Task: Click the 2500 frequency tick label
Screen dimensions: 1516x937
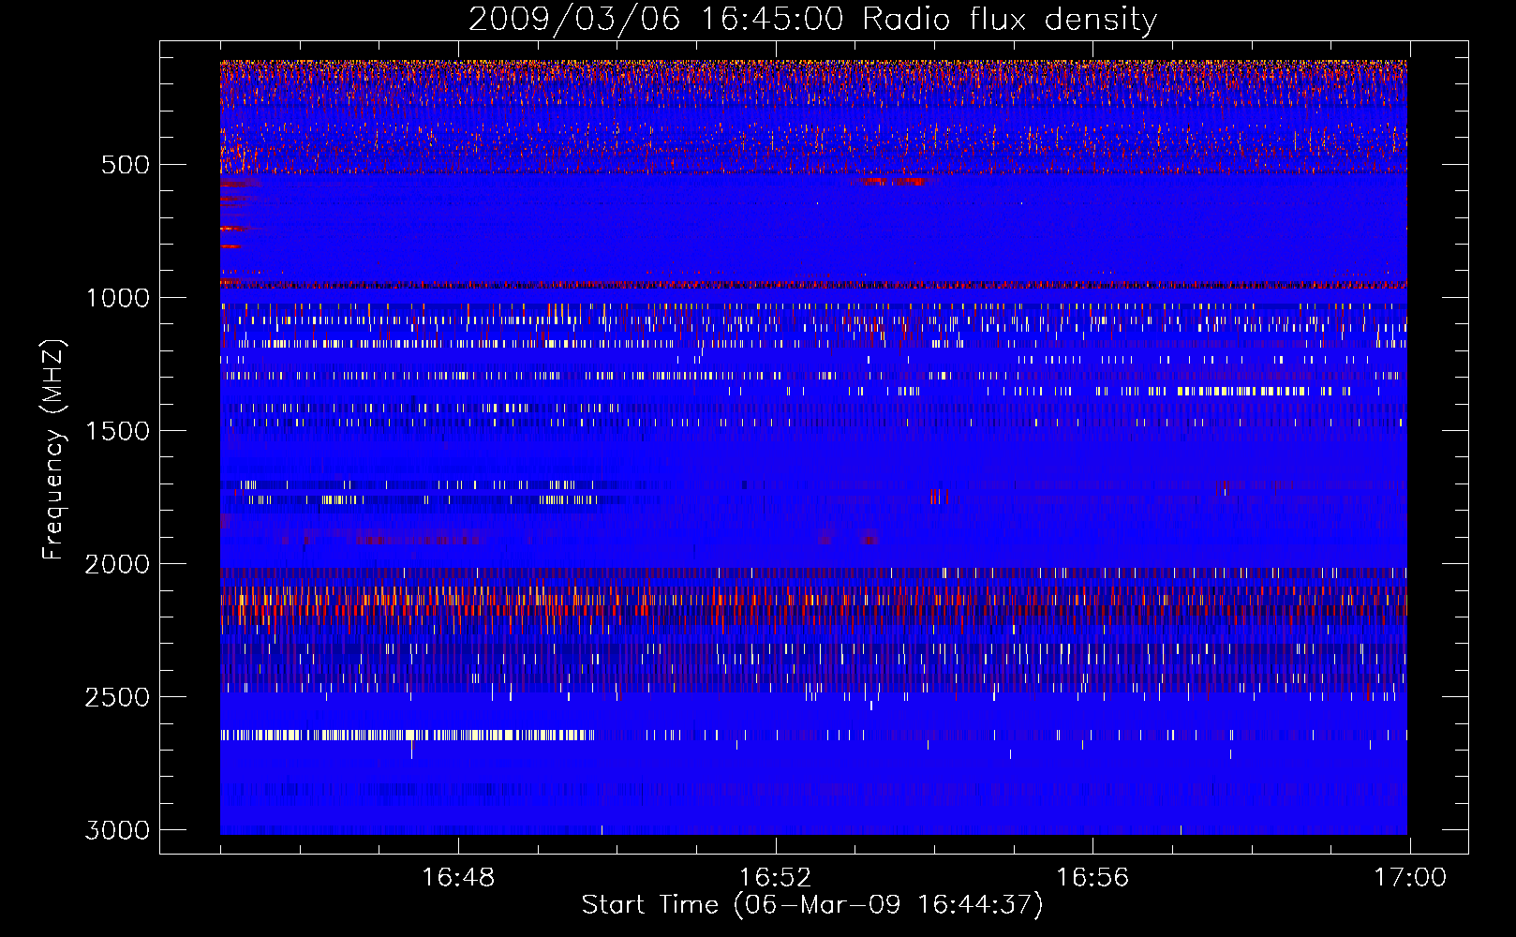Action: [117, 697]
